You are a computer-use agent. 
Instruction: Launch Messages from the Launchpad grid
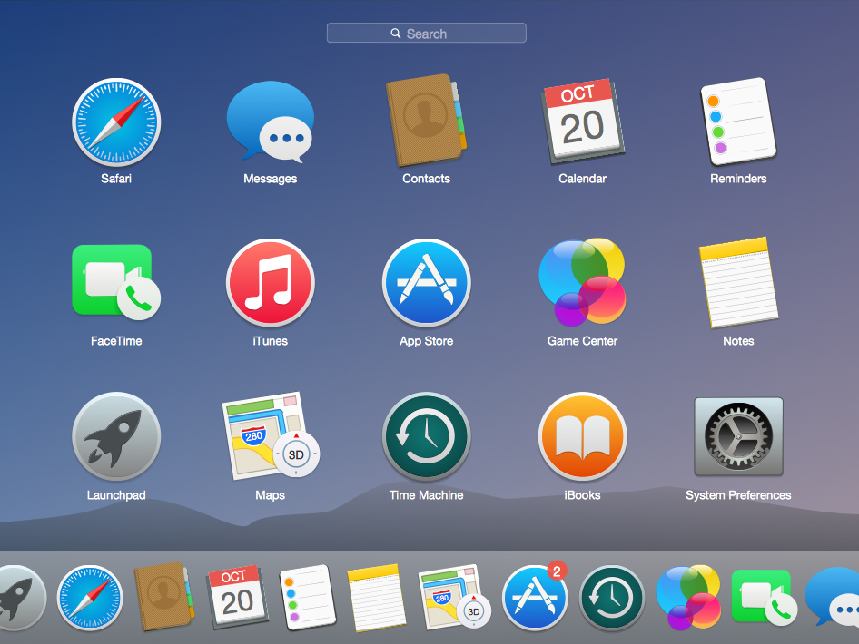coord(270,122)
